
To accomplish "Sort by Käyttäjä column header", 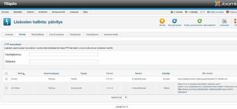I will point(166,73).
